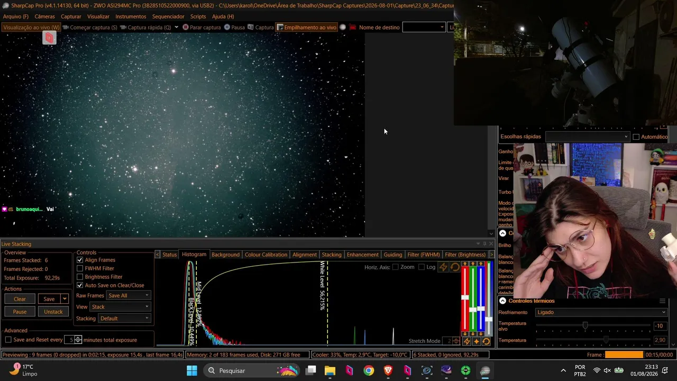Open Brave browser from the taskbar
Screen dimensions: 677x381
point(388,370)
